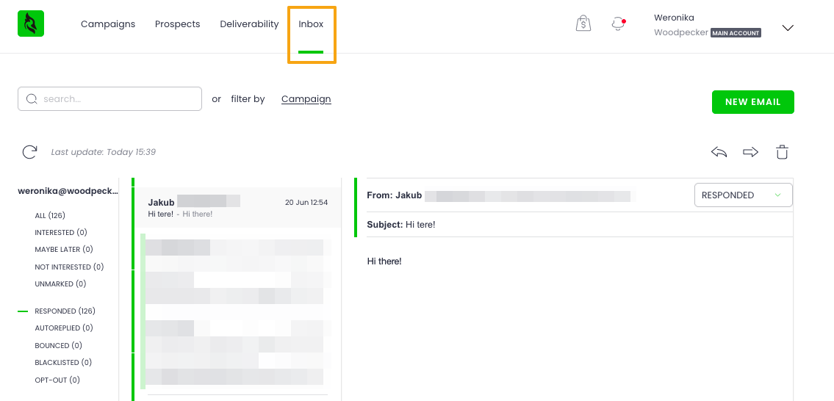Delete email using trash icon
Screen dimensions: 834x401
coord(783,152)
